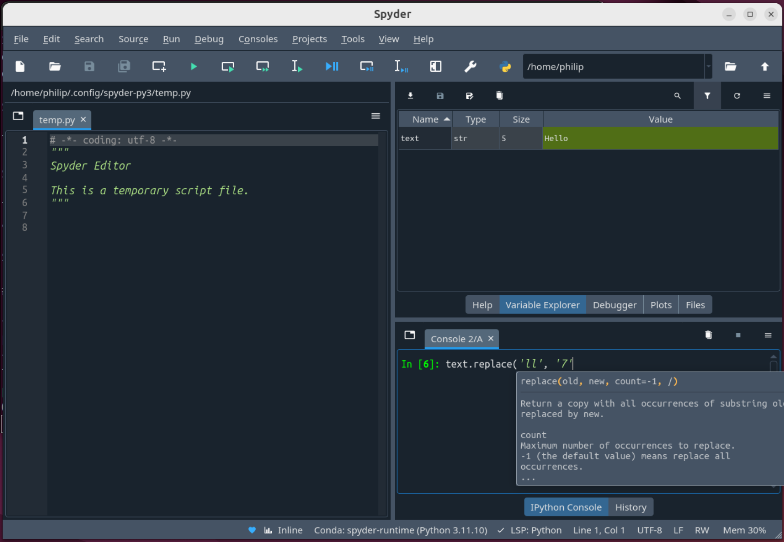Switch to the Debugger tab
784x542 pixels.
[614, 305]
